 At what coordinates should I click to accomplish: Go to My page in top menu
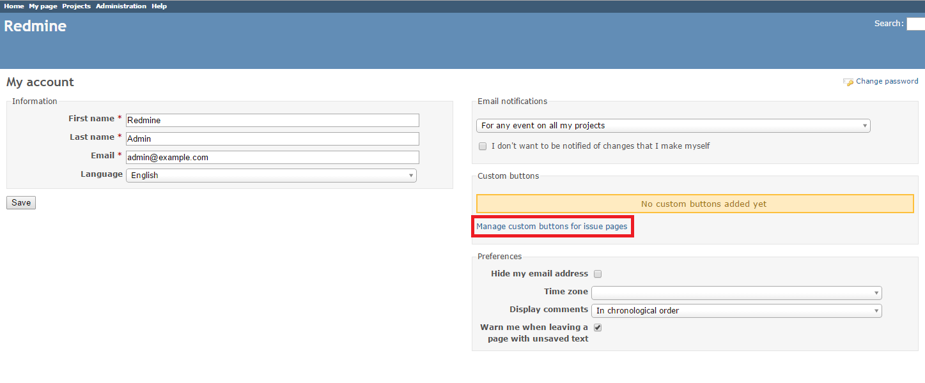[43, 6]
